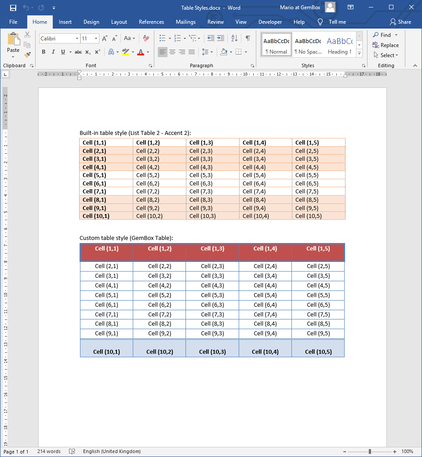Screen dimensions: 422x457
Task: Click the Clear All Formatting icon
Action: pyautogui.click(x=146, y=38)
